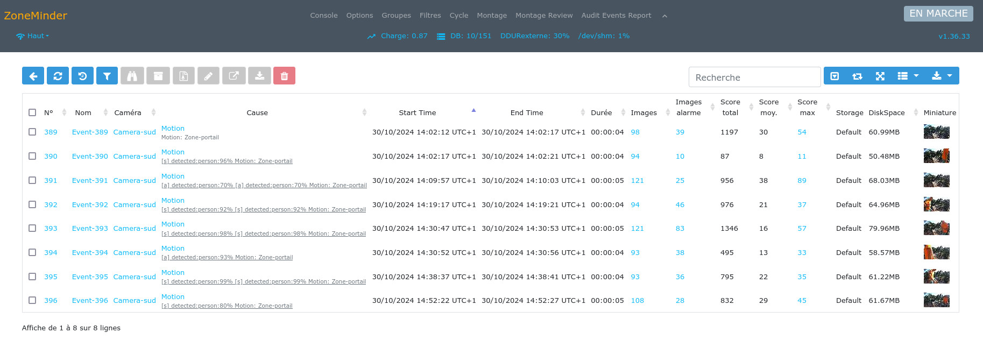Toggle fullscreen table view

[880, 76]
